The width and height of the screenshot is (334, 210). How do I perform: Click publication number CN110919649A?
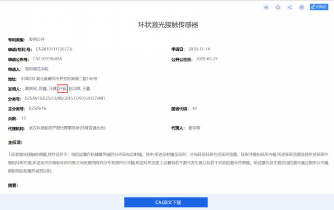click(47, 59)
